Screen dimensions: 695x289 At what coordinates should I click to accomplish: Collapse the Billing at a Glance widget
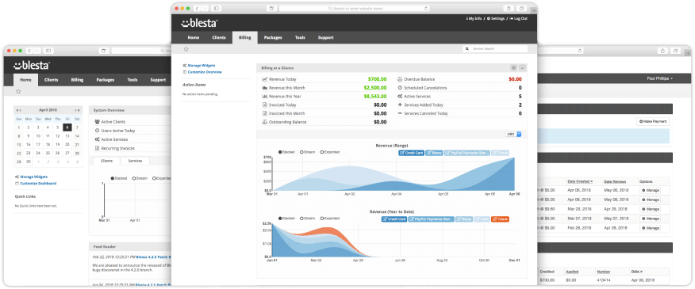(523, 68)
